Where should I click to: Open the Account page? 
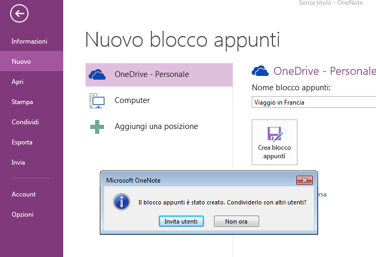pos(24,194)
